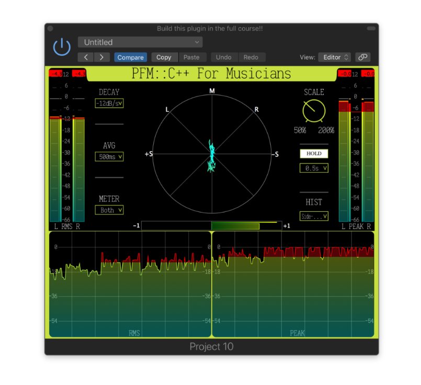This screenshot has height=385, width=421.
Task: Open the Untitled preset dropdown
Action: [x=140, y=42]
